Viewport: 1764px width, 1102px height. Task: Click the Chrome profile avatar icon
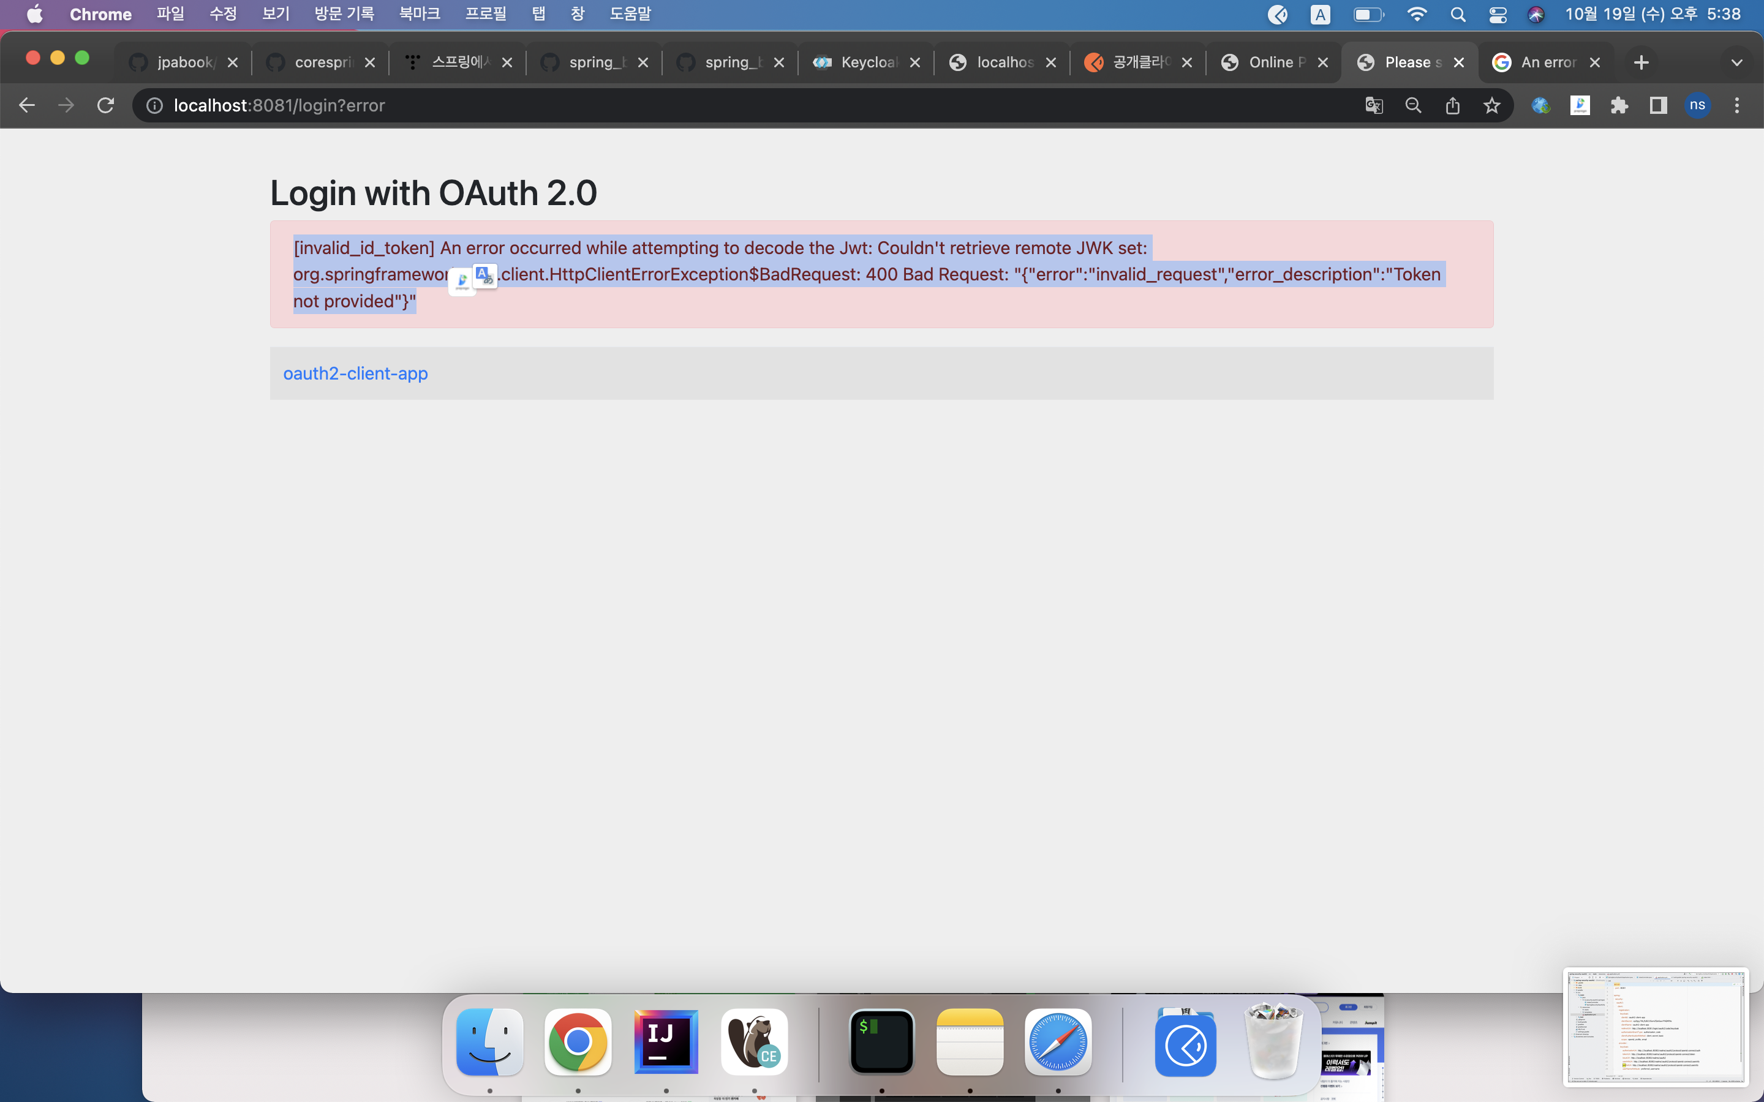(x=1698, y=105)
